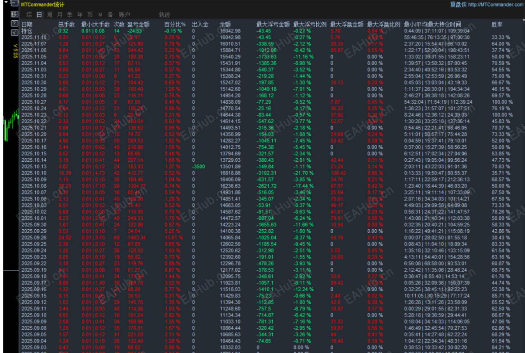Click win rate 30.43 %

point(501,238)
